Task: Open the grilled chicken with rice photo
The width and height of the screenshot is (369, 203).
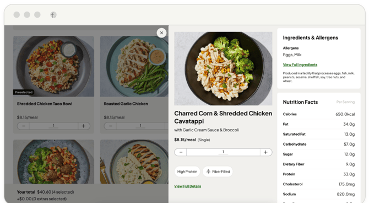Action: coord(134,162)
